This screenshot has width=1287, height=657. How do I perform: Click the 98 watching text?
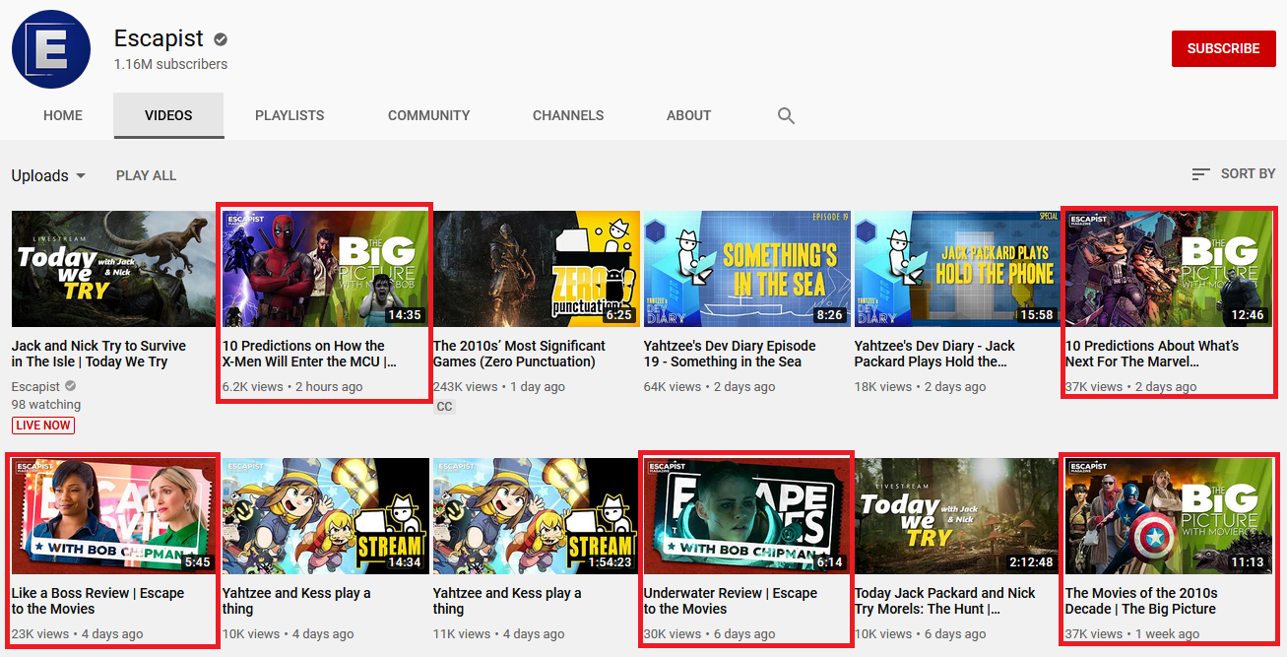pyautogui.click(x=46, y=405)
